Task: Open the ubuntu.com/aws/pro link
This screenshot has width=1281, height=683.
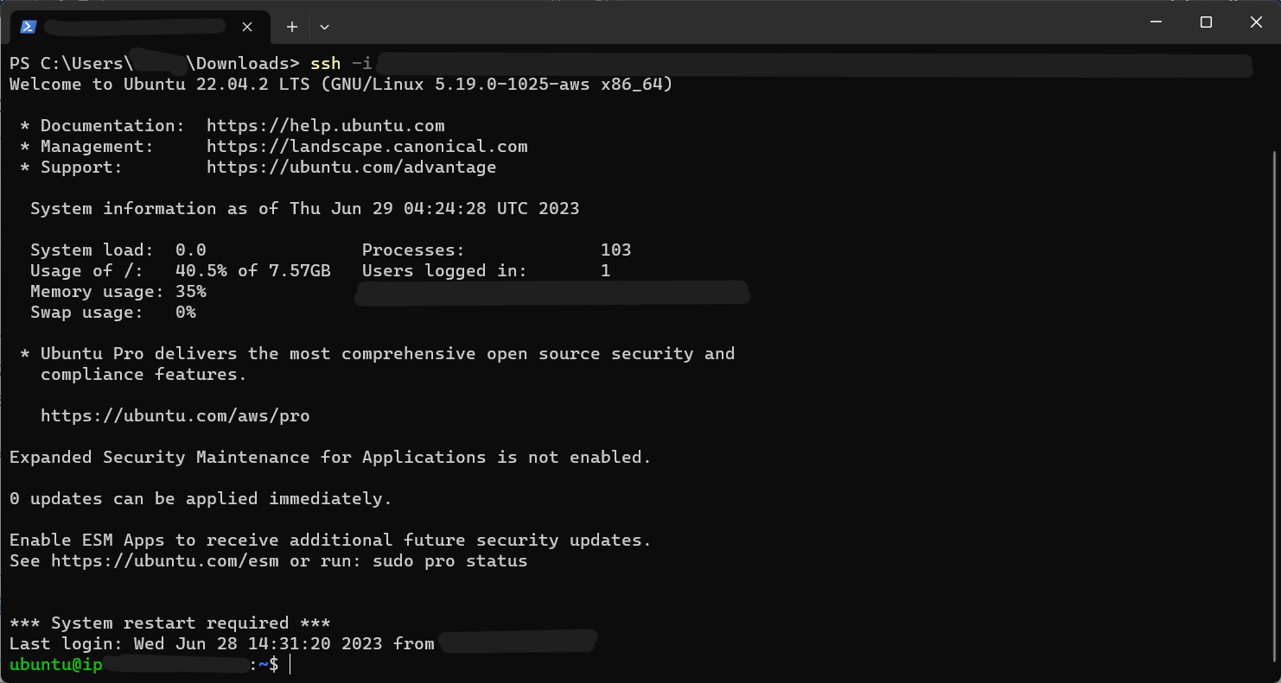Action: 175,416
